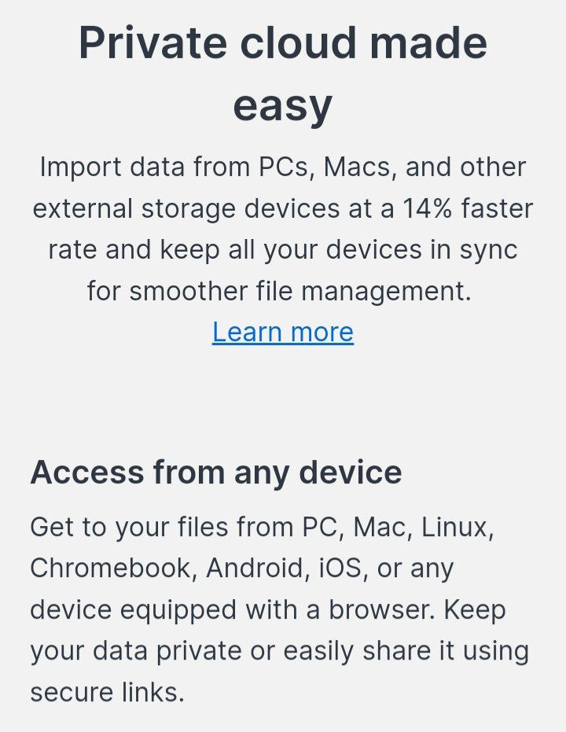Viewport: 566px width, 732px height.
Task: Click the word smoother before file management
Action: [188, 291]
